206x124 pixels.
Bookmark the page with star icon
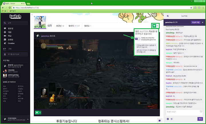click(191, 8)
